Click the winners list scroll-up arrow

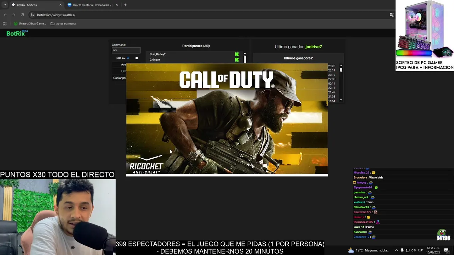341,66
